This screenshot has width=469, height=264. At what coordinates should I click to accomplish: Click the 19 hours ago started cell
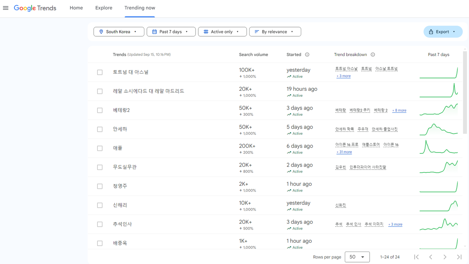[x=302, y=89]
